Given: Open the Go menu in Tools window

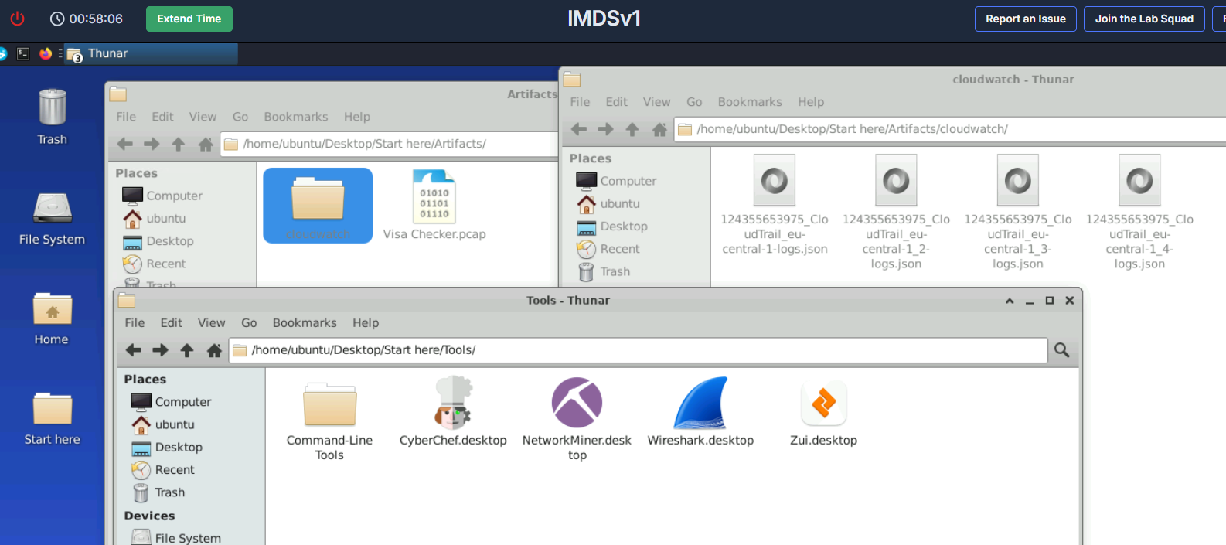Looking at the screenshot, I should tap(249, 323).
